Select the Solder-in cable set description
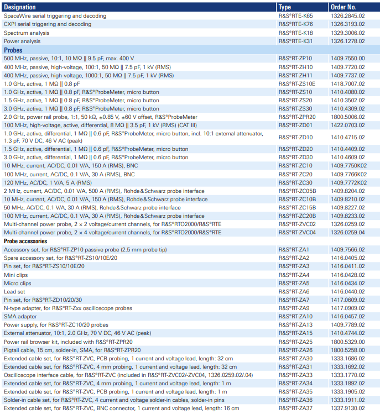This screenshot has height=414, width=380. tap(114, 400)
